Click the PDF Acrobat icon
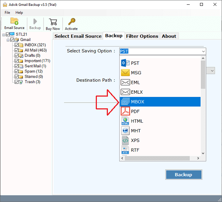222x202 pixels. coord(125,111)
